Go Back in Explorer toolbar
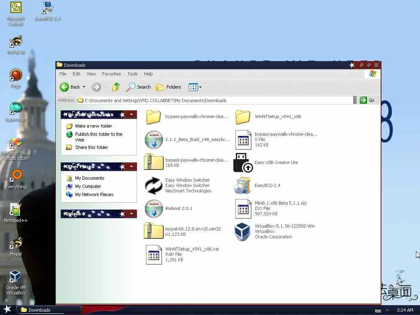 [70, 87]
